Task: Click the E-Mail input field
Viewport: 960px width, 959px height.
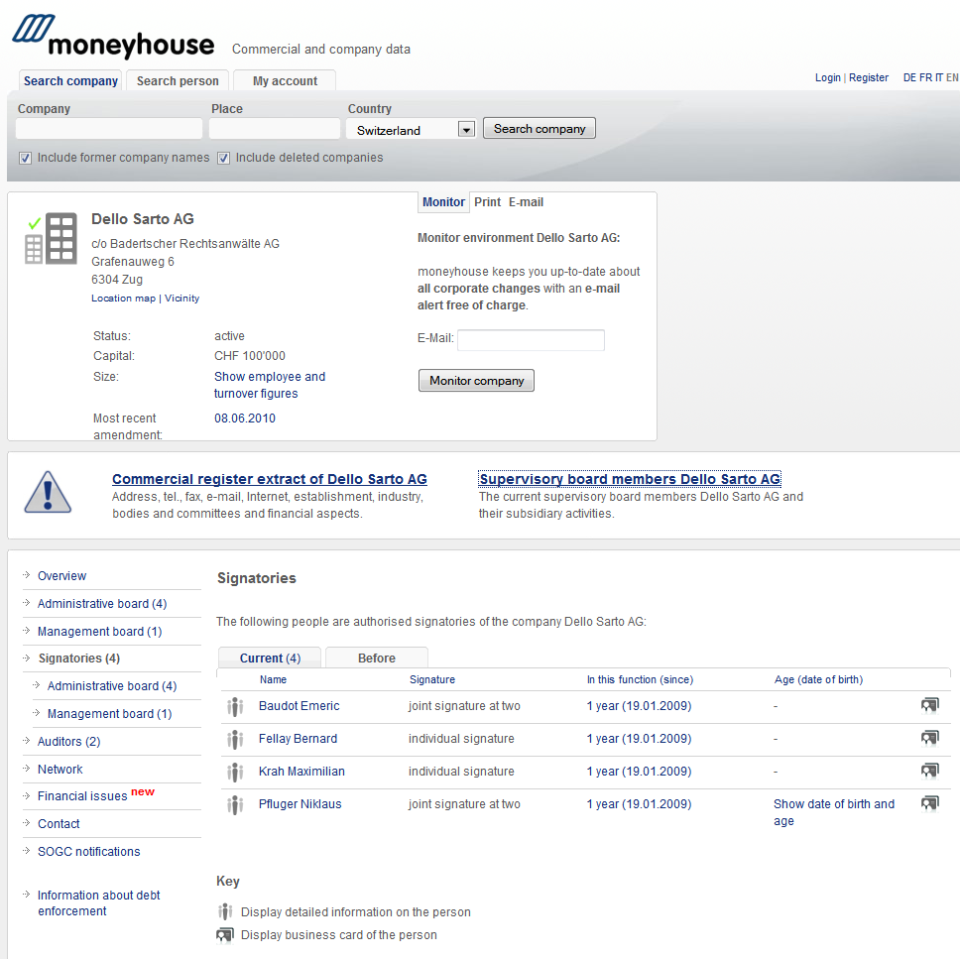Action: tap(531, 340)
